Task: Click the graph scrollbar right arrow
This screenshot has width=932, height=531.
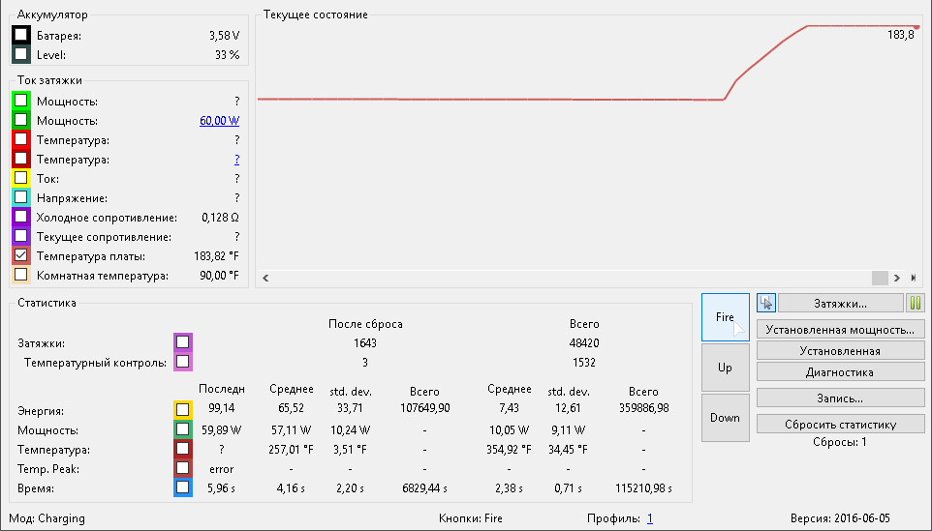Action: click(897, 278)
